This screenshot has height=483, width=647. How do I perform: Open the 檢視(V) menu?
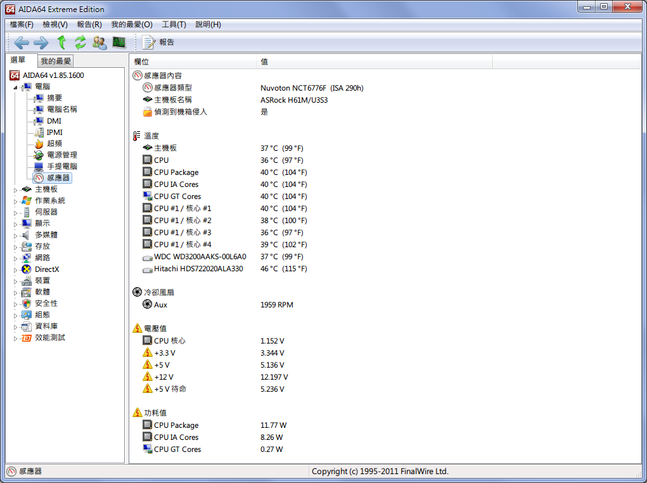[x=55, y=24]
